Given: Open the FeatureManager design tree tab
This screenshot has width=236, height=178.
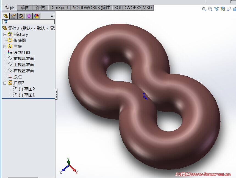Looking at the screenshot, I should click(6, 16).
